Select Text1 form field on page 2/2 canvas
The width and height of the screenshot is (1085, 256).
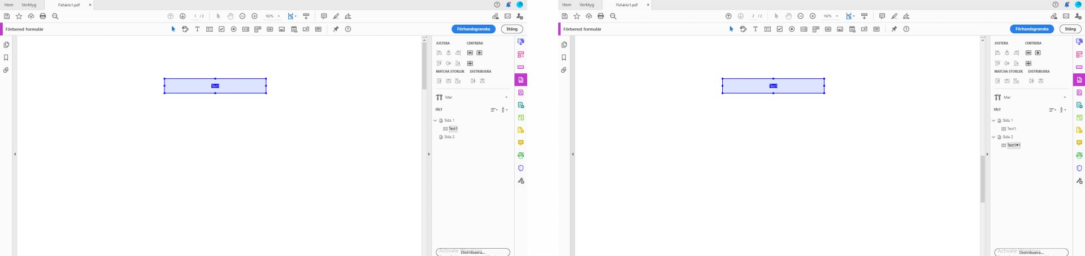[773, 86]
